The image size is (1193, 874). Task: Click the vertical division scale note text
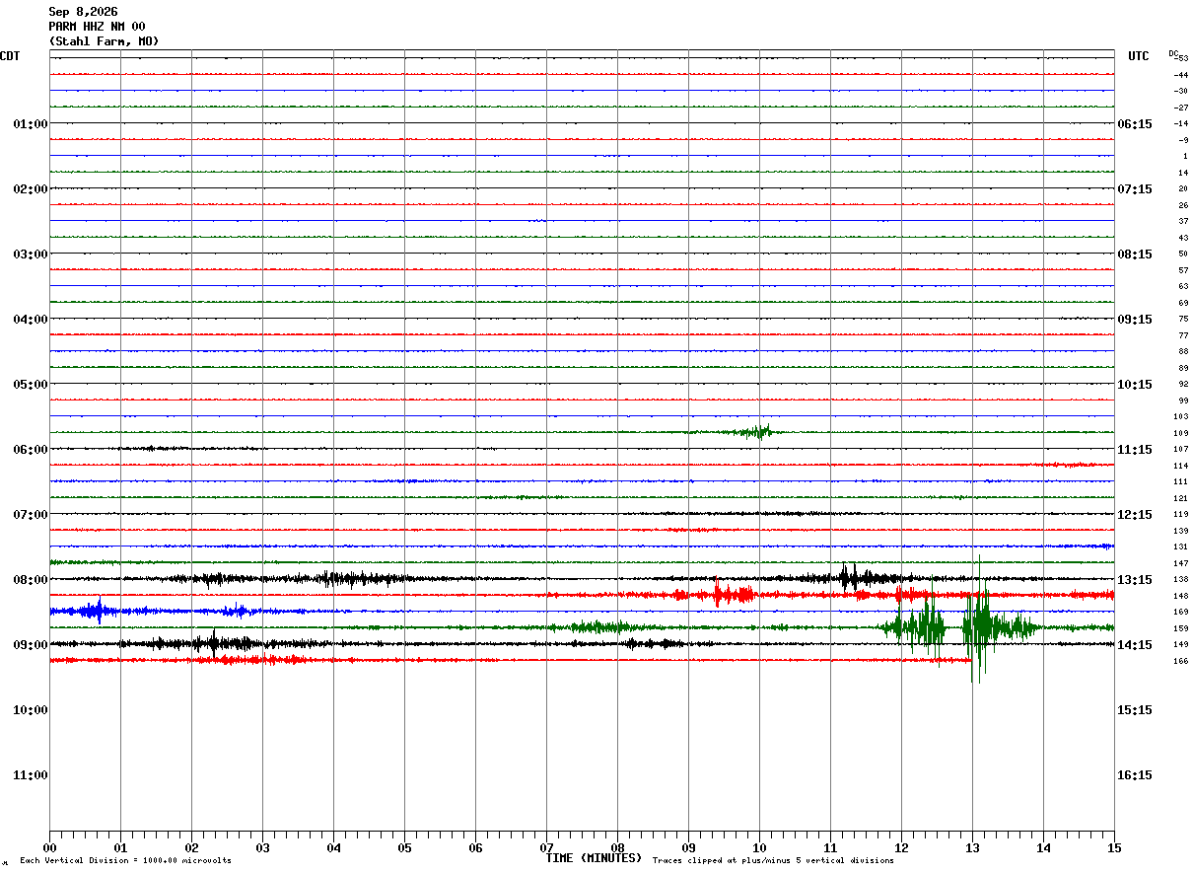coord(125,860)
